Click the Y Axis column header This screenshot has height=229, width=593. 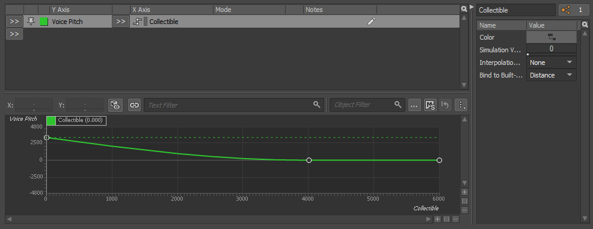(x=81, y=10)
